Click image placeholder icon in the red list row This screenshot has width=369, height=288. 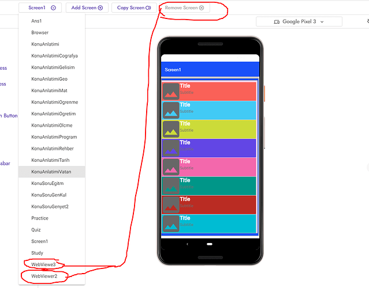171,92
